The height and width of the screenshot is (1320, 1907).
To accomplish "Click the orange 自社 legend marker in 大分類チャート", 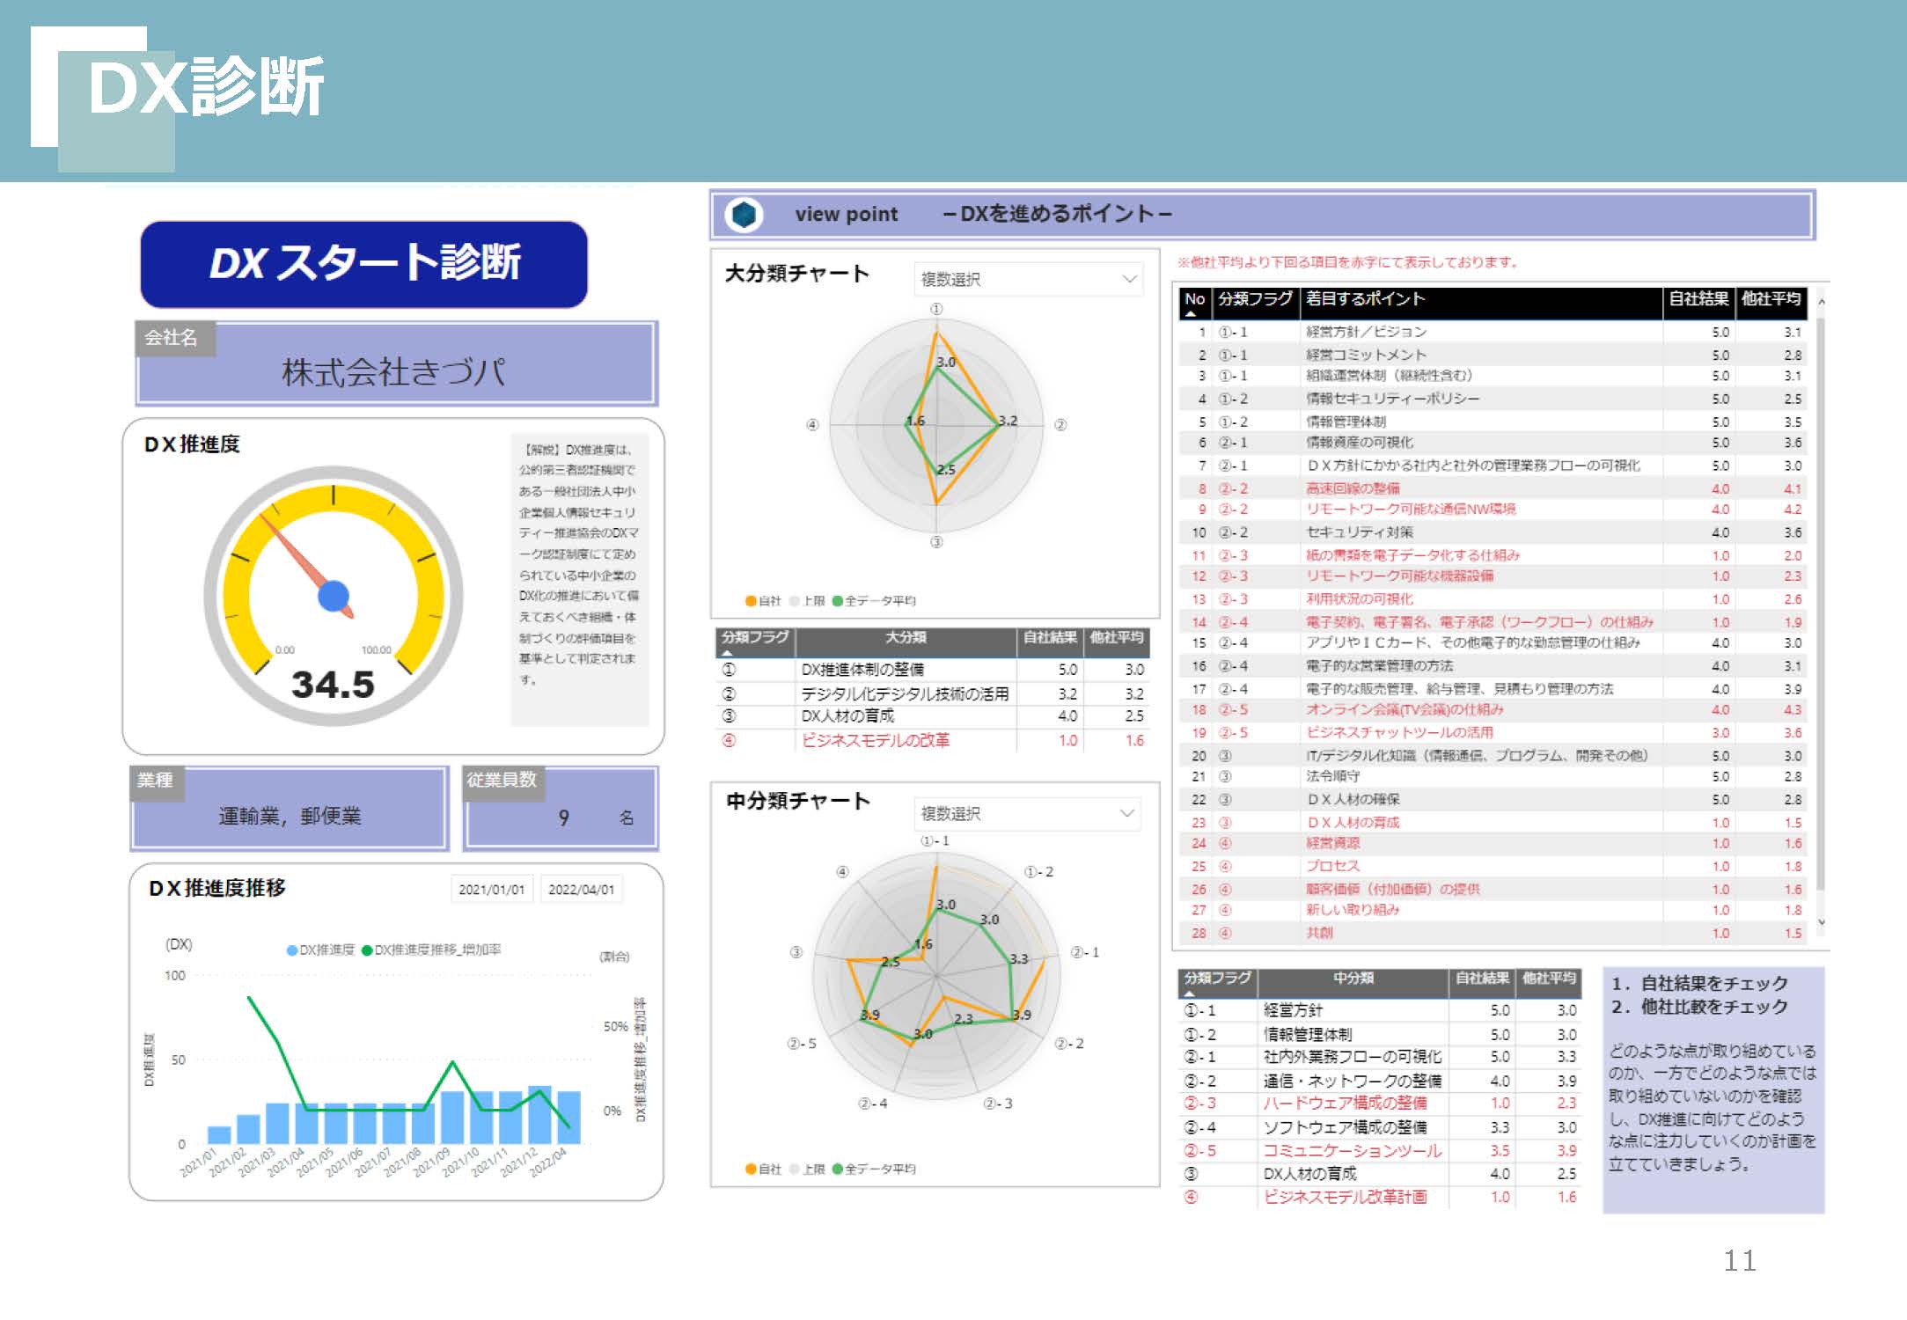I will pos(751,601).
